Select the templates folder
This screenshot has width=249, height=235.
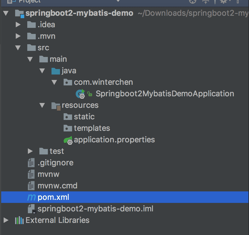pyautogui.click(x=92, y=128)
